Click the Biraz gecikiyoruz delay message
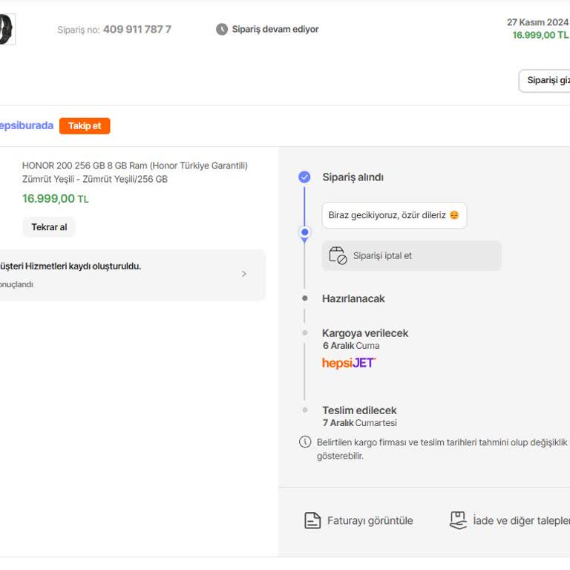Image resolution: width=570 pixels, height=570 pixels. point(394,215)
